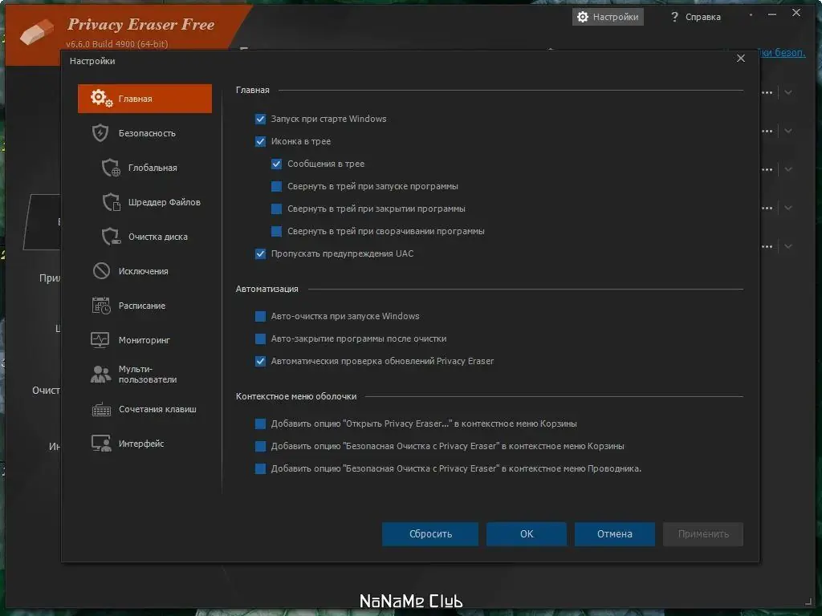Expand the second row chevron in main window
The image size is (822, 616).
tap(788, 131)
